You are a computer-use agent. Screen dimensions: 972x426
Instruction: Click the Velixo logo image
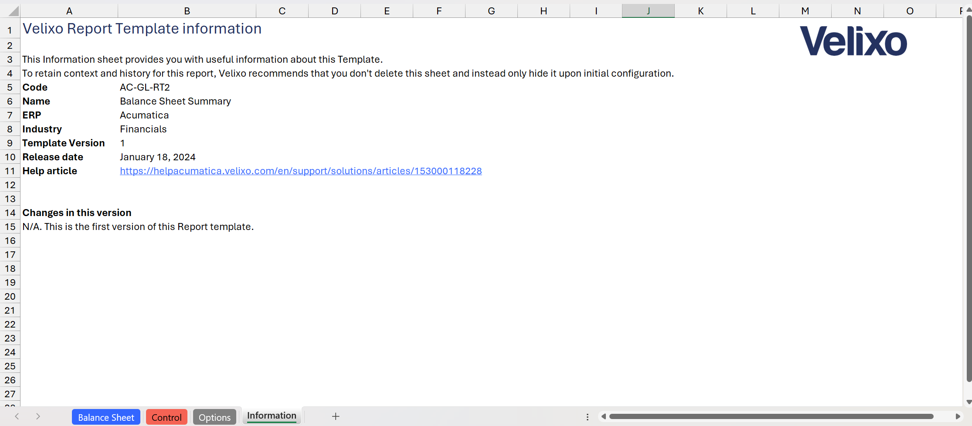(x=853, y=41)
